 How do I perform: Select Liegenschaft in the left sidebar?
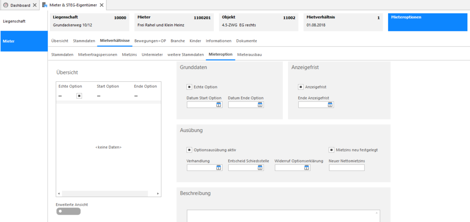[x=24, y=21]
